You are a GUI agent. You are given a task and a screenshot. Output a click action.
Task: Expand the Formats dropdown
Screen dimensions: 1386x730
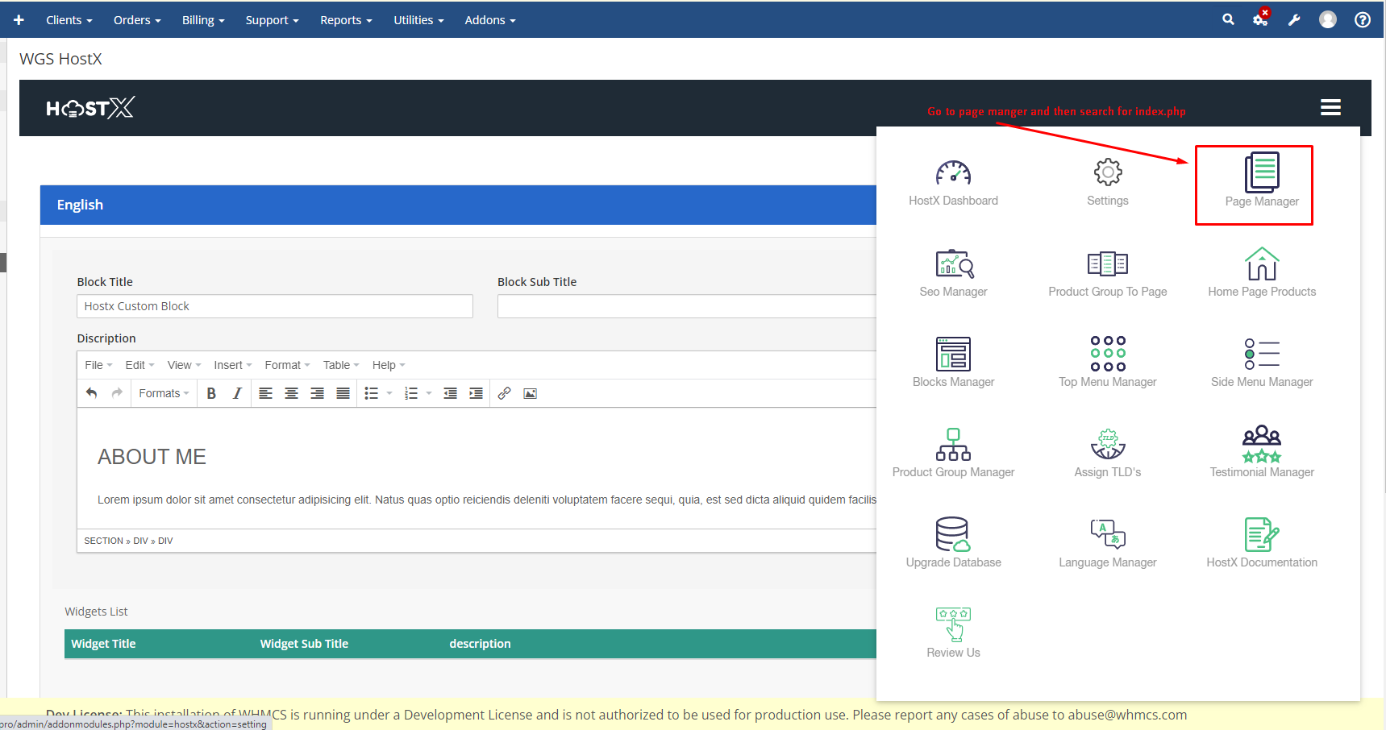point(164,393)
